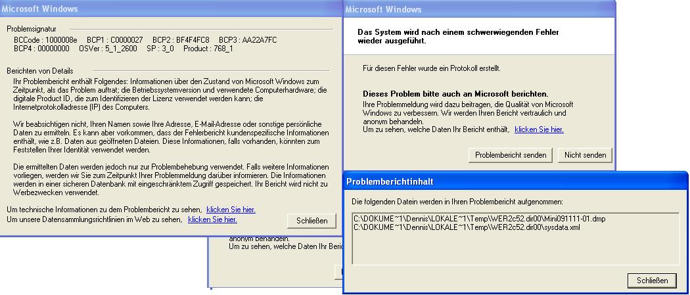Click Nicht senden button
Screen dimensions: 690x295
coord(585,155)
